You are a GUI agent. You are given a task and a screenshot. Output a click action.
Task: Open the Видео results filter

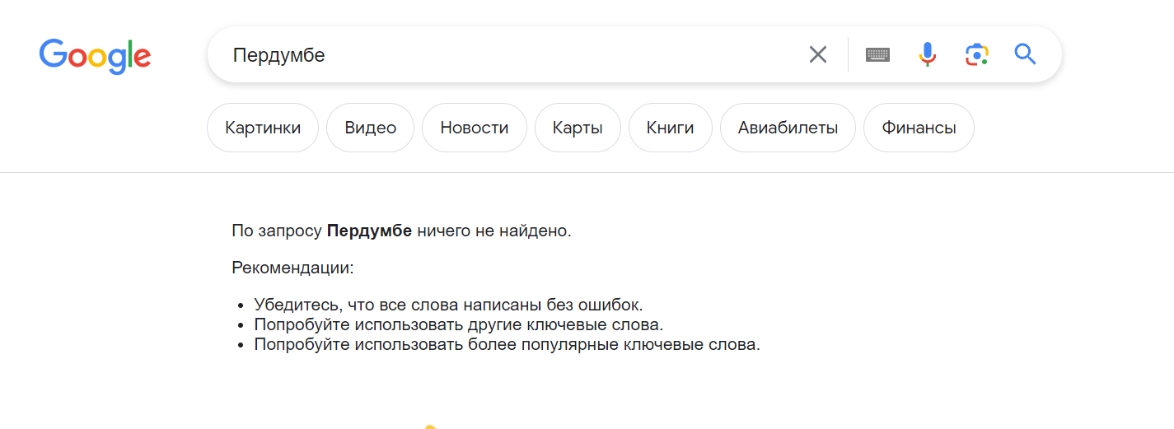pos(370,128)
